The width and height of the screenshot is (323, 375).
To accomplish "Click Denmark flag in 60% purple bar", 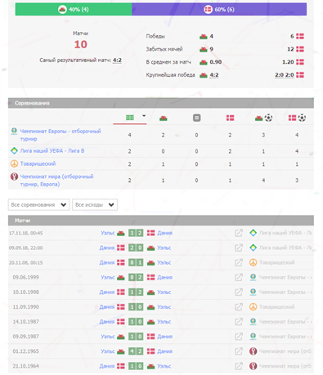I will 208,9.
